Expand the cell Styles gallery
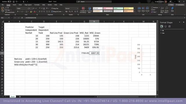 tap(134, 12)
